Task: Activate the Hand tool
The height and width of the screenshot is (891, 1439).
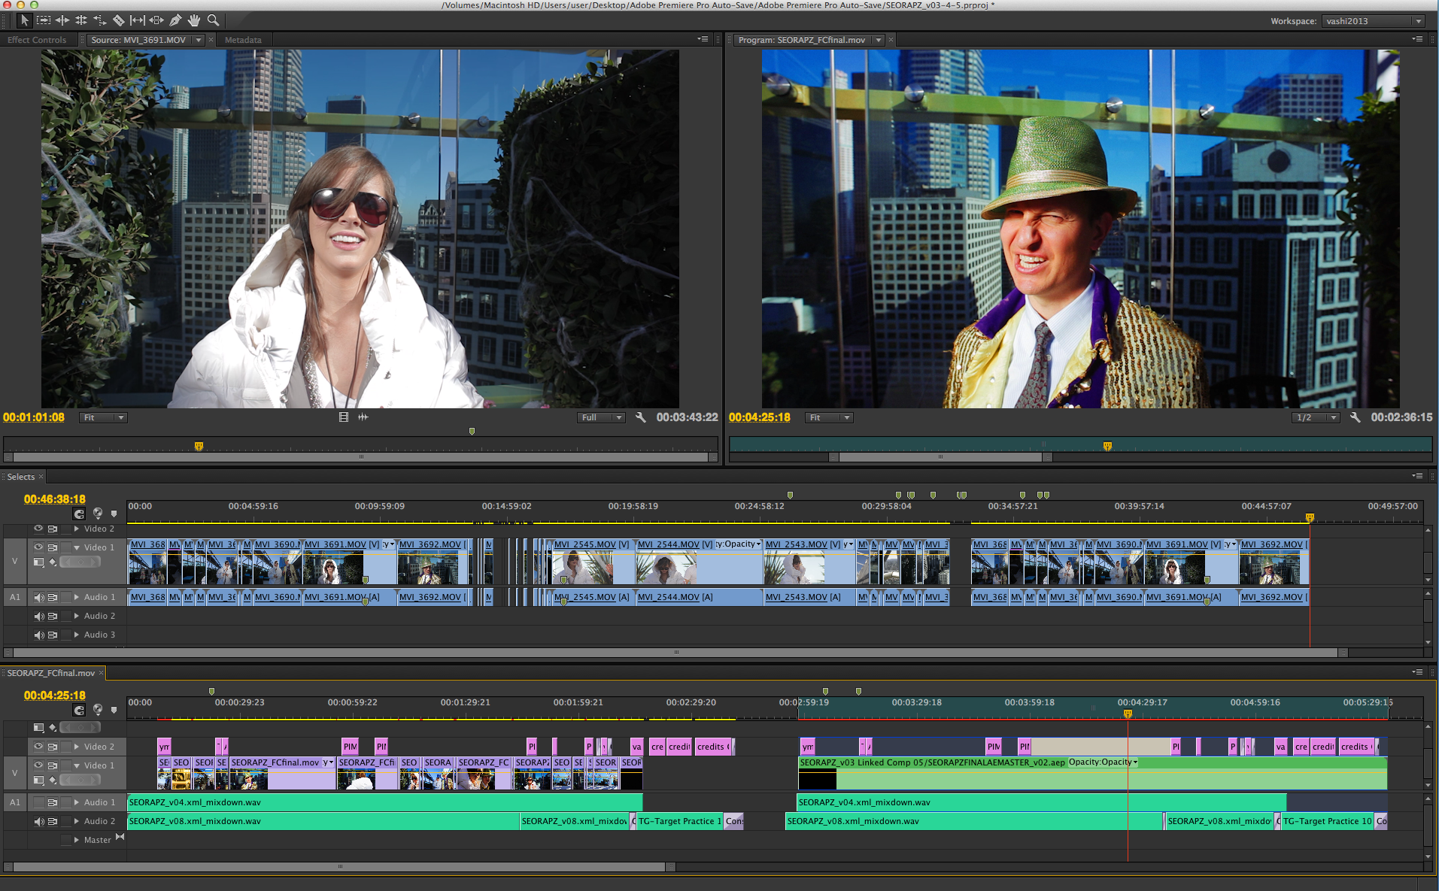Action: pyautogui.click(x=193, y=20)
